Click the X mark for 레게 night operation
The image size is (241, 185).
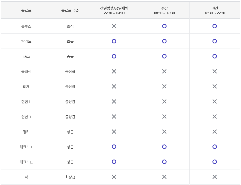click(x=215, y=86)
